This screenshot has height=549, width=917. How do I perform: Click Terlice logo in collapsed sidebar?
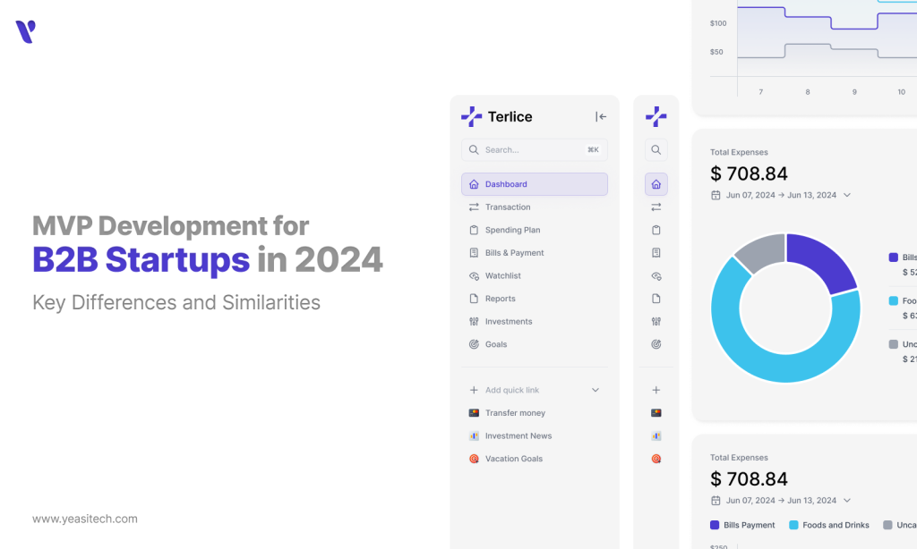[x=656, y=117]
